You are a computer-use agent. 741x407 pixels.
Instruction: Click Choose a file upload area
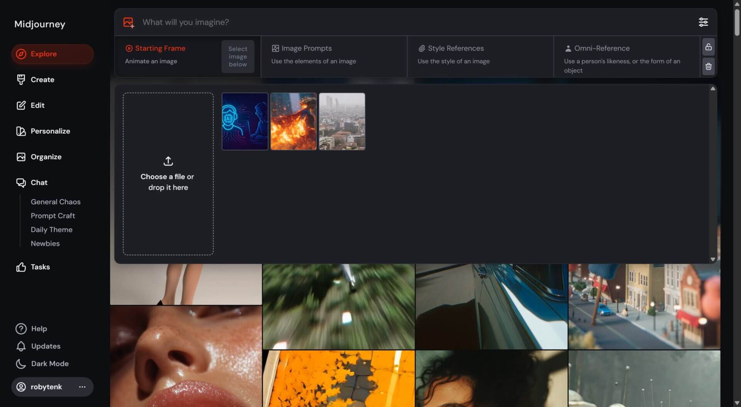click(168, 174)
